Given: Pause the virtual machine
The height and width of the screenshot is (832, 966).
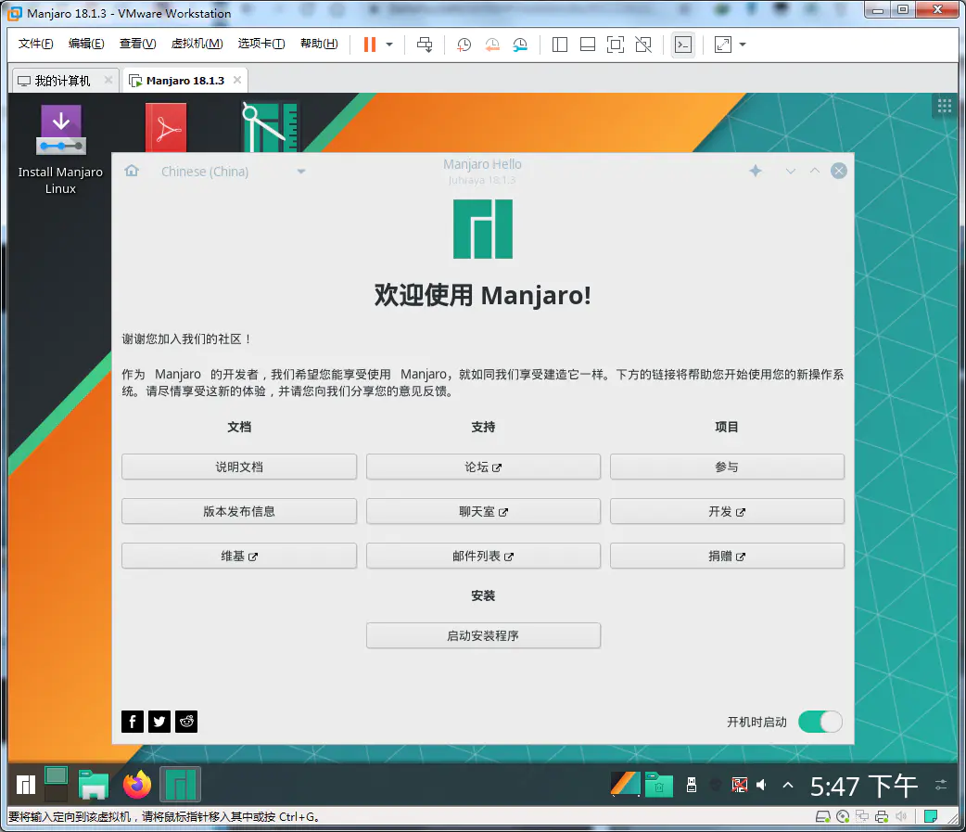Looking at the screenshot, I should point(370,45).
